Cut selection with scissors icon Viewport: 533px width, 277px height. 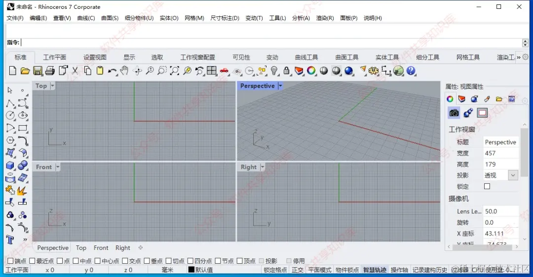pyautogui.click(x=75, y=70)
